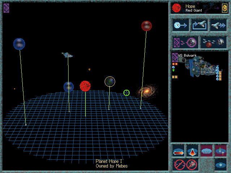Click the green shield icon on Bulwark entry
231x173 pixels.
pyautogui.click(x=174, y=71)
